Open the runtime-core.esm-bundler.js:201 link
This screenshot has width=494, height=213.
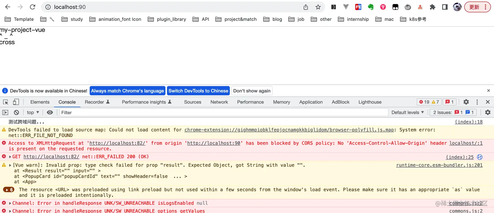tap(439, 165)
